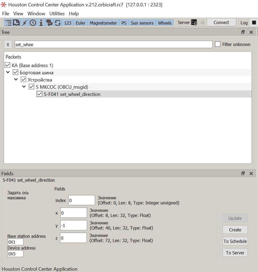
Task: Uncheck the 5-F041 set_wheel_direction packet
Action: pos(40,94)
